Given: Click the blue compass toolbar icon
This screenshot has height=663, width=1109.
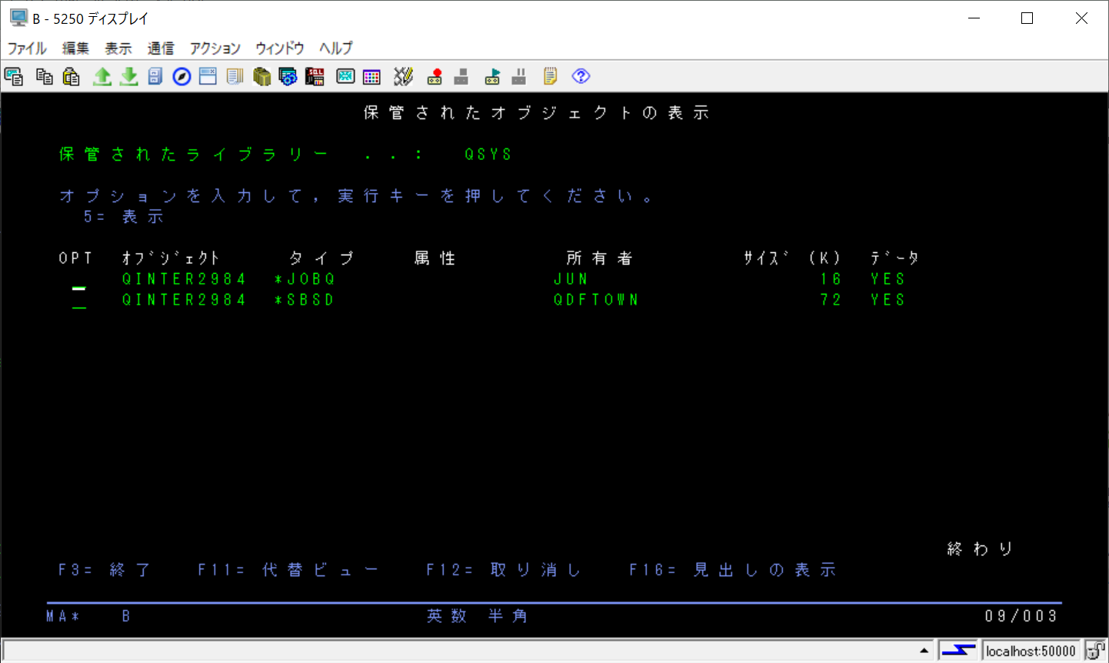Looking at the screenshot, I should [x=182, y=76].
